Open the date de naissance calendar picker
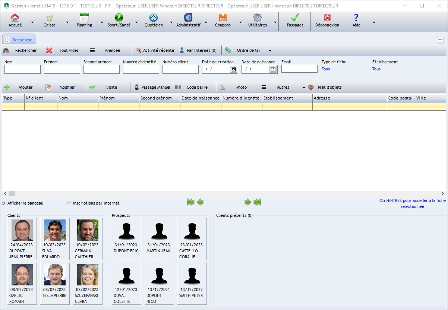Image resolution: width=448 pixels, height=310 pixels. click(273, 69)
